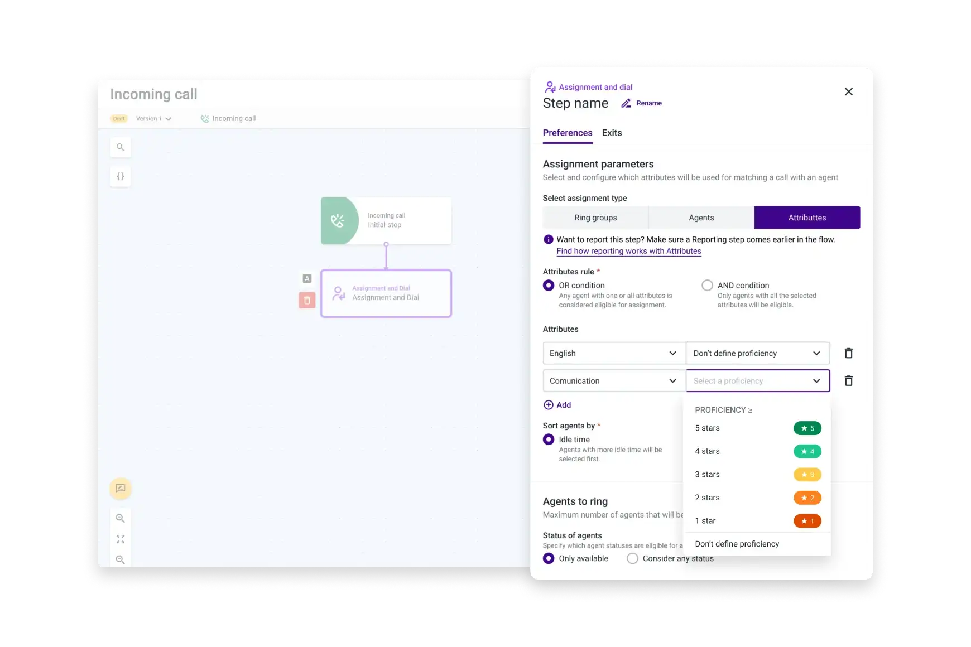Remove the English attribute row

[x=849, y=353]
